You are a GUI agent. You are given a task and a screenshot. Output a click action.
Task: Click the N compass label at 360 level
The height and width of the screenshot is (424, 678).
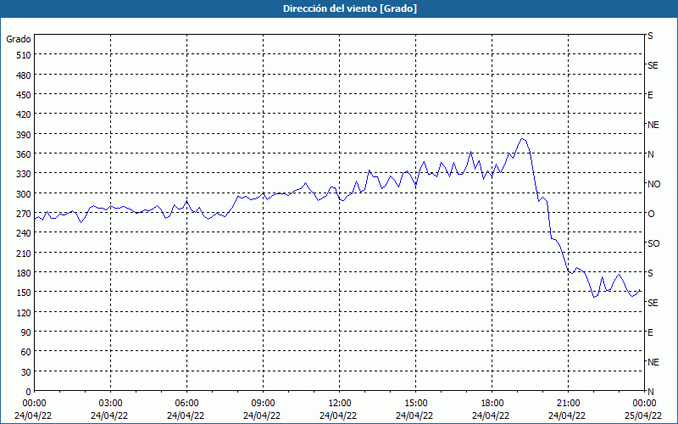point(651,154)
